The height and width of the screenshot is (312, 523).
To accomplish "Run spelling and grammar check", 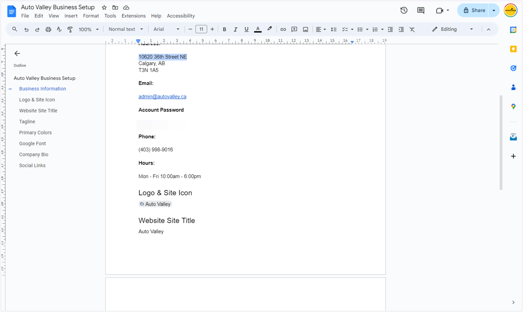I will [59, 29].
